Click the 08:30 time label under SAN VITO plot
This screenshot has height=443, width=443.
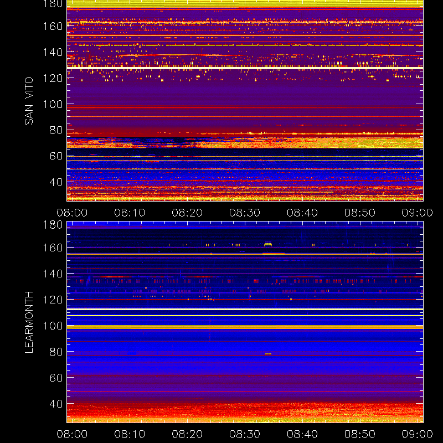[245, 213]
